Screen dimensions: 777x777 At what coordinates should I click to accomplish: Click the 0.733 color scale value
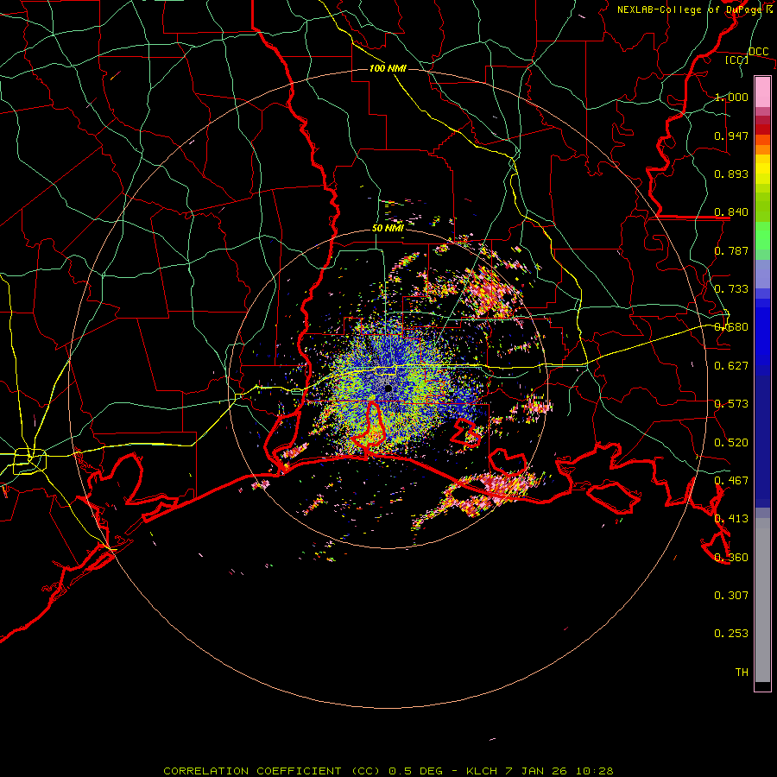[x=731, y=289]
